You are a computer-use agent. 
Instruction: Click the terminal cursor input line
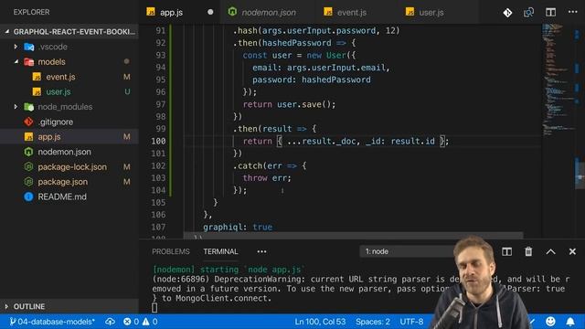(x=154, y=308)
